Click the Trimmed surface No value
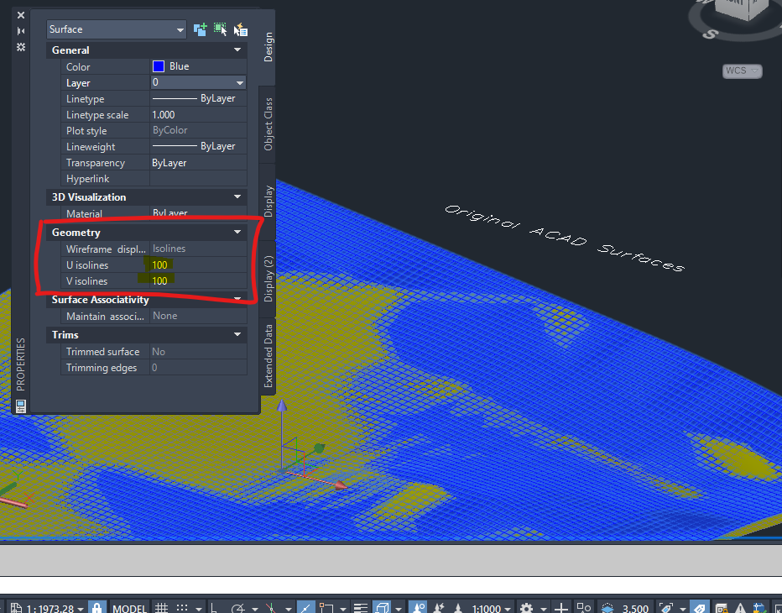Image resolution: width=782 pixels, height=613 pixels. (x=198, y=352)
